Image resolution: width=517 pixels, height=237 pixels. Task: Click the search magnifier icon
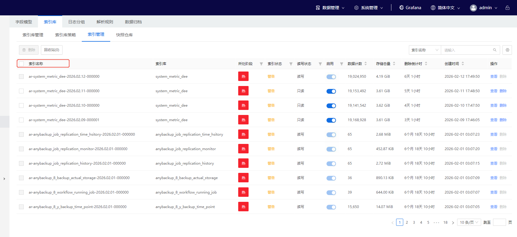pyautogui.click(x=495, y=50)
